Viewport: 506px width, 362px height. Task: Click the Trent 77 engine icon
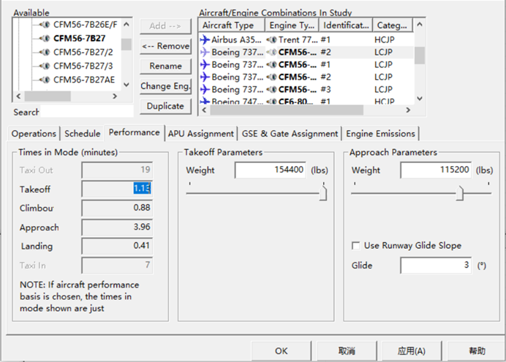click(271, 39)
